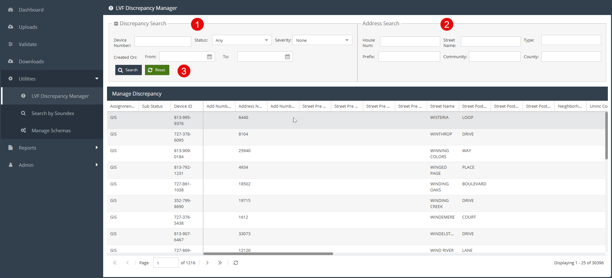Image resolution: width=612 pixels, height=278 pixels.
Task: Open the Uploads page
Action: click(28, 27)
